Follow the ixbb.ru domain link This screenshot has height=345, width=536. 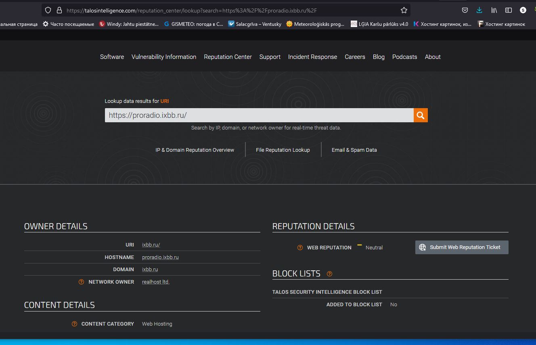tap(150, 270)
